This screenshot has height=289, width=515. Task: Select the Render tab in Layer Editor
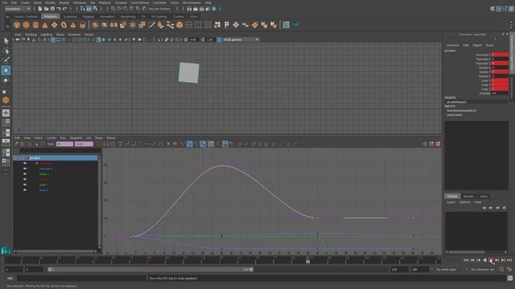[x=468, y=196]
